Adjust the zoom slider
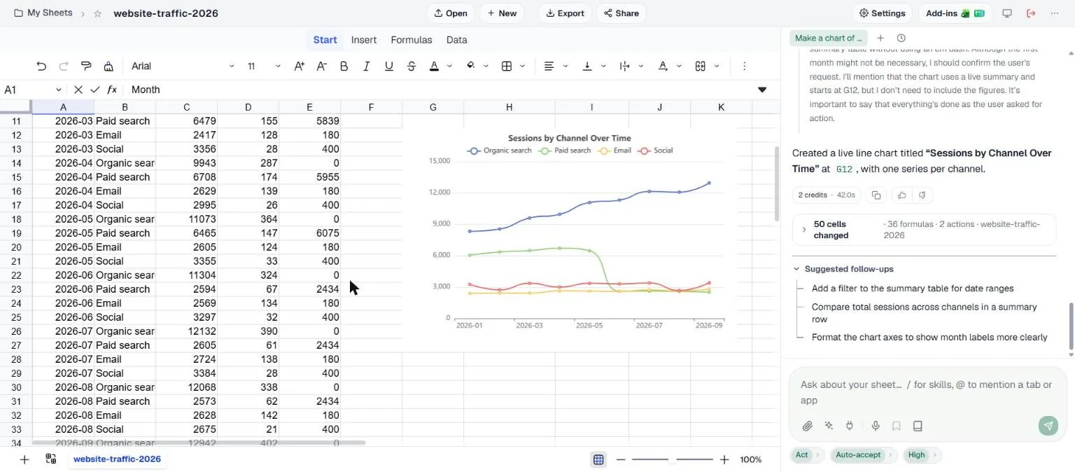The image size is (1075, 472). pyautogui.click(x=672, y=459)
